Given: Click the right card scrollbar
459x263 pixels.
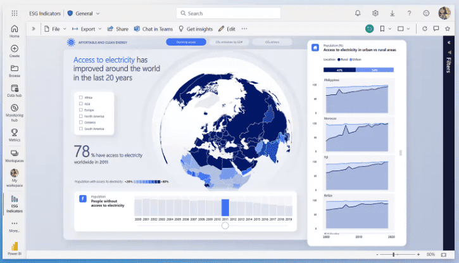Looking at the screenshot, I should point(401,153).
